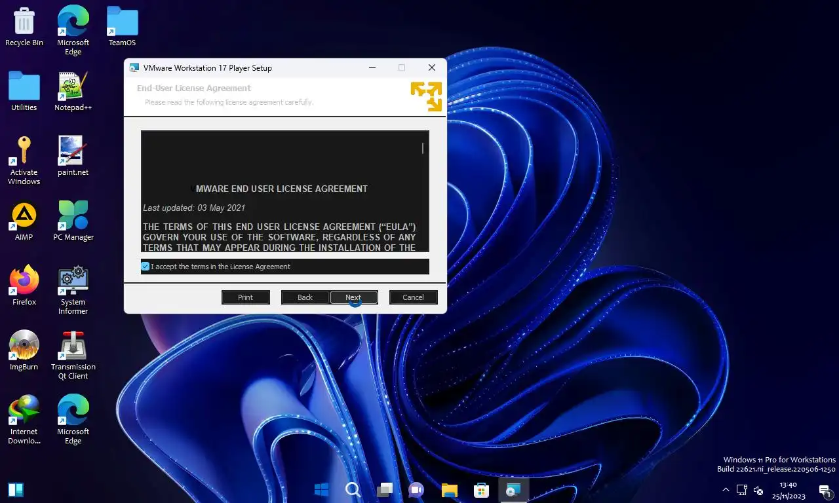The image size is (839, 503).
Task: Select the ImgBurn desktop shortcut
Action: [x=24, y=351]
